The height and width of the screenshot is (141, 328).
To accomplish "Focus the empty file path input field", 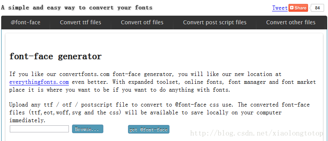I will [39, 129].
